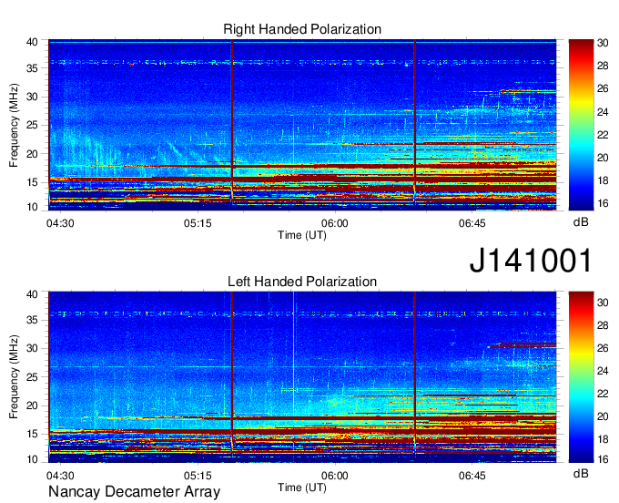Viewport: 619px width, 503px height.
Task: Click the bottom panel's dB color bar
Action: 581,377
